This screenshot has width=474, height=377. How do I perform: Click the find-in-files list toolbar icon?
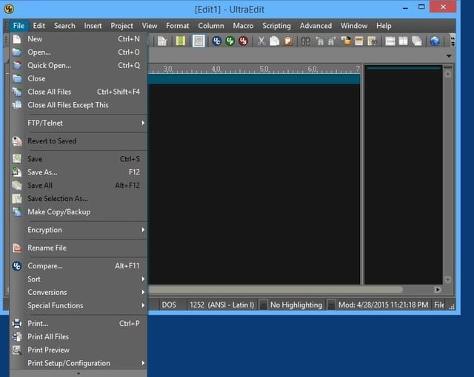(x=372, y=41)
